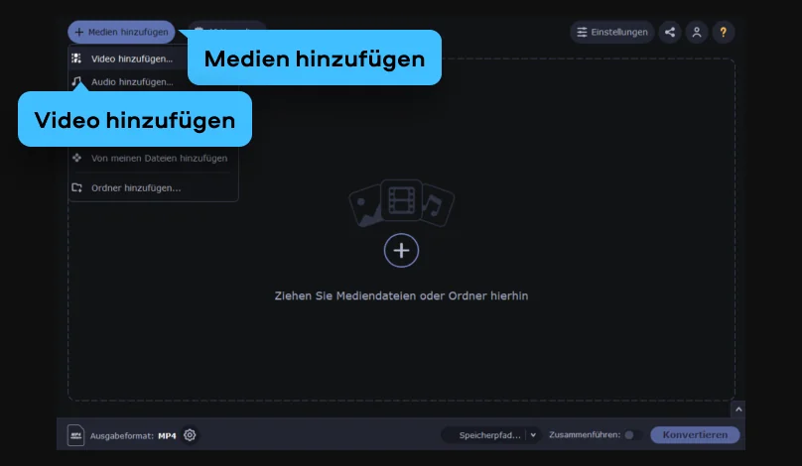Click the media files illustration in drop area
Image resolution: width=802 pixels, height=466 pixels.
(x=402, y=203)
